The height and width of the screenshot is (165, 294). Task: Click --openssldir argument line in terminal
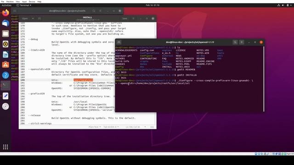coord(153,83)
